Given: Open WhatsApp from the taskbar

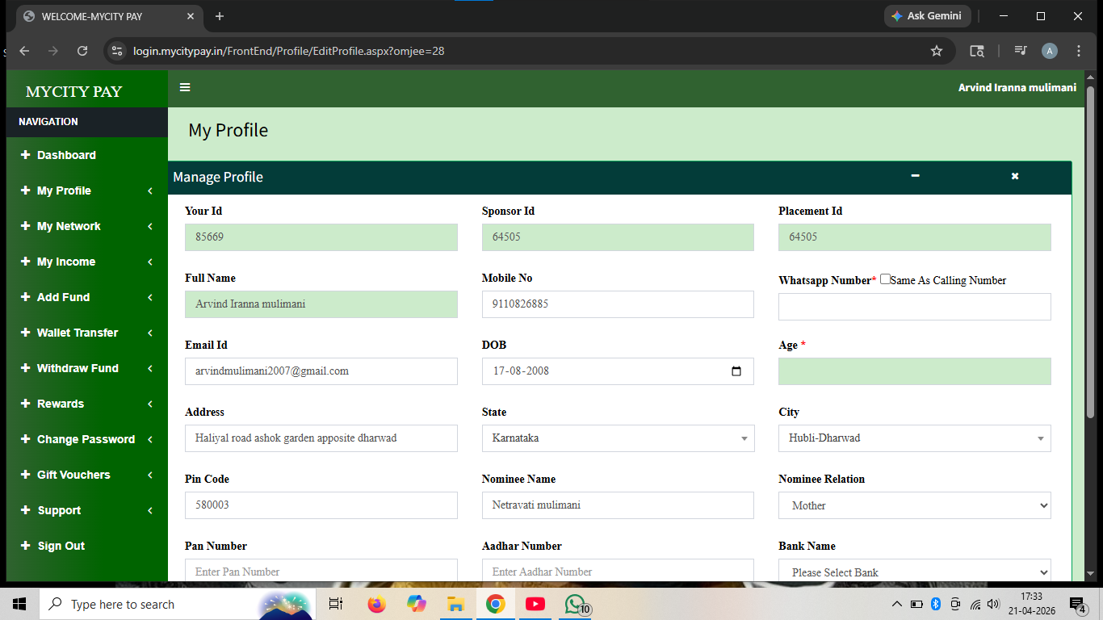Looking at the screenshot, I should (x=576, y=604).
